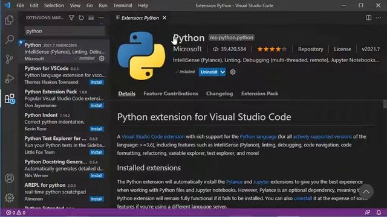387x217 pixels.
Task: Install Python Extension Pack
Action: pyautogui.click(x=97, y=105)
